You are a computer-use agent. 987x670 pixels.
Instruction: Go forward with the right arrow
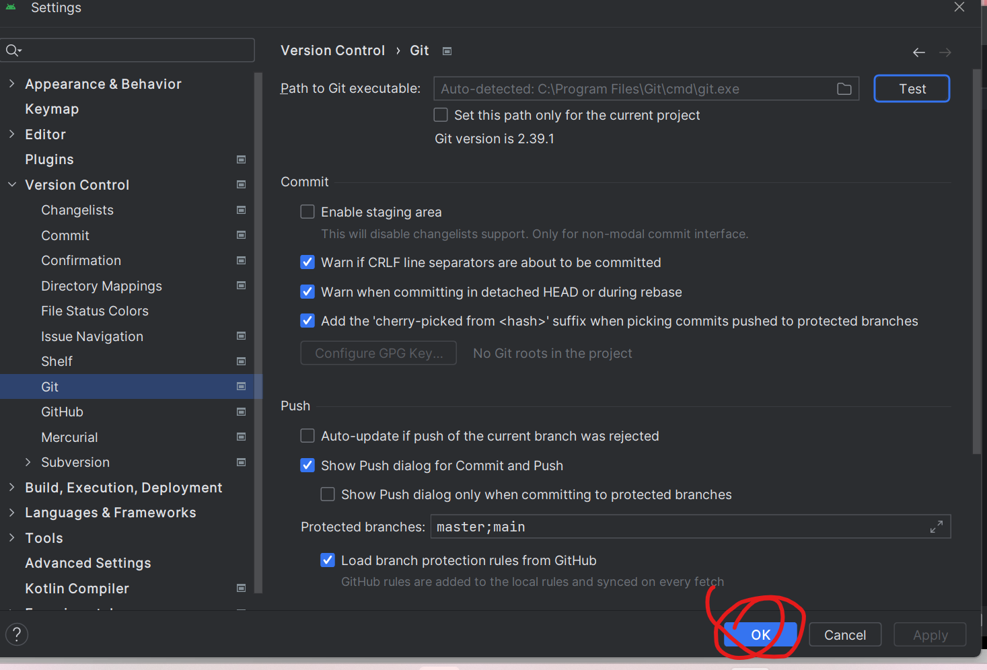[945, 52]
